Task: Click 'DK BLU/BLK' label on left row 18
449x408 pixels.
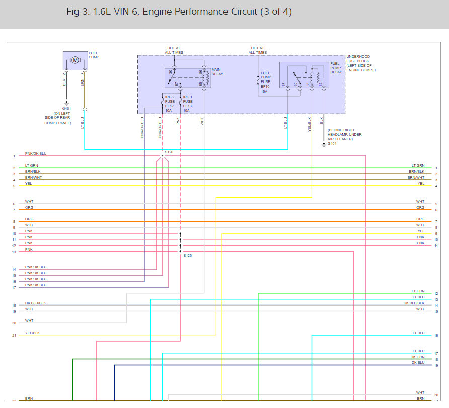Action: pyautogui.click(x=35, y=303)
